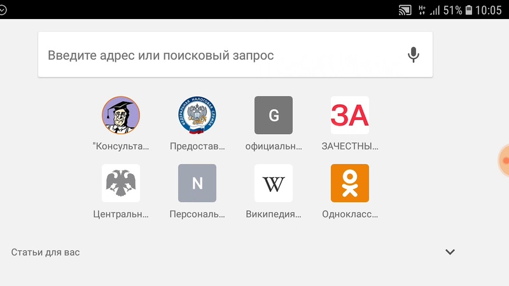The height and width of the screenshot is (286, 509).
Task: Tap the "Статьи для вас" heading
Action: (x=45, y=252)
